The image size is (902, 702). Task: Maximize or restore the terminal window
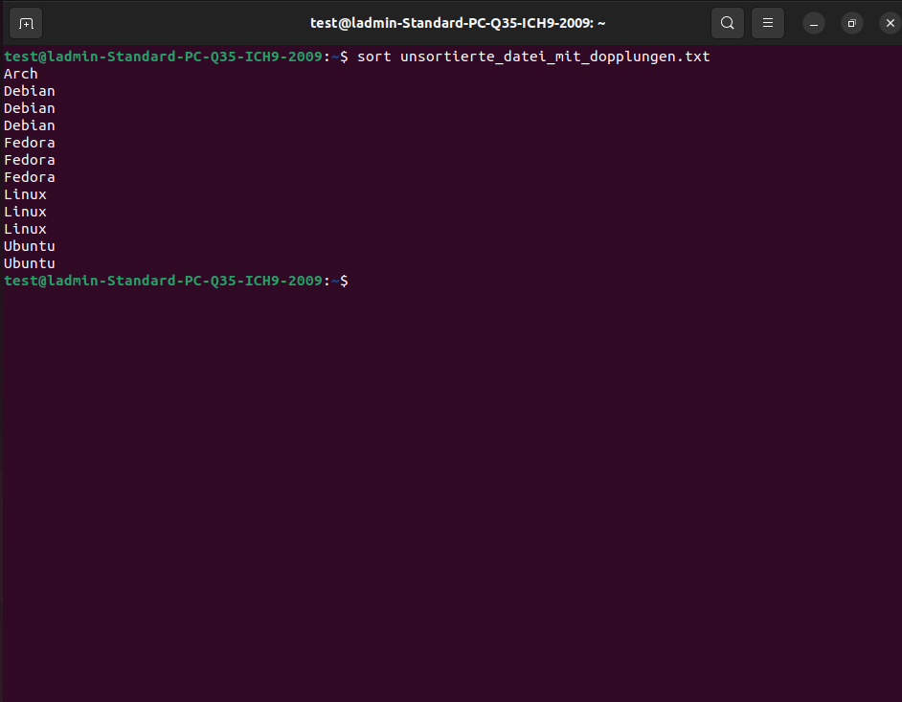point(851,24)
